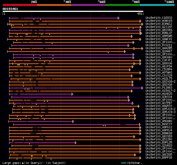Viewport: 177px width, 165px height.
Task: Click the cyan 100char scale marker
Action: [124, 163]
